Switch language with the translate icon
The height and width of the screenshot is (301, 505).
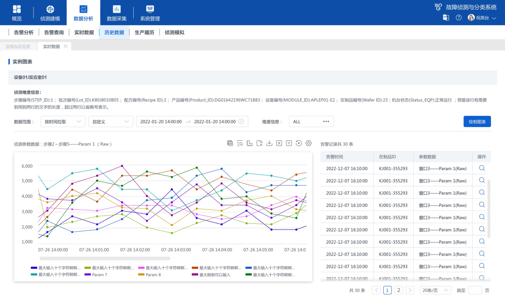click(x=446, y=18)
